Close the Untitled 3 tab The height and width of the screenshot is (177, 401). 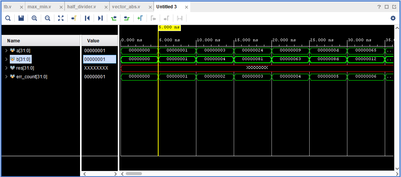(x=186, y=7)
